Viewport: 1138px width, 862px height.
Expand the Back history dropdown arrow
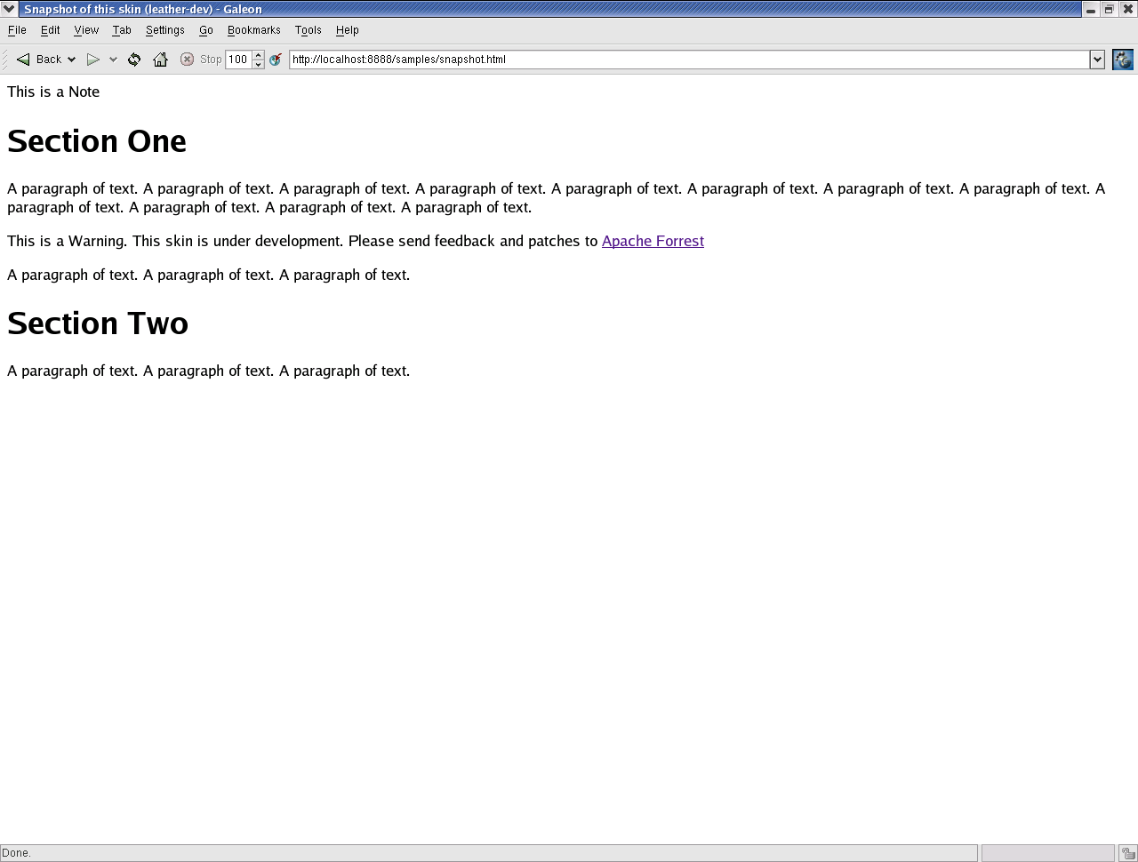(72, 60)
